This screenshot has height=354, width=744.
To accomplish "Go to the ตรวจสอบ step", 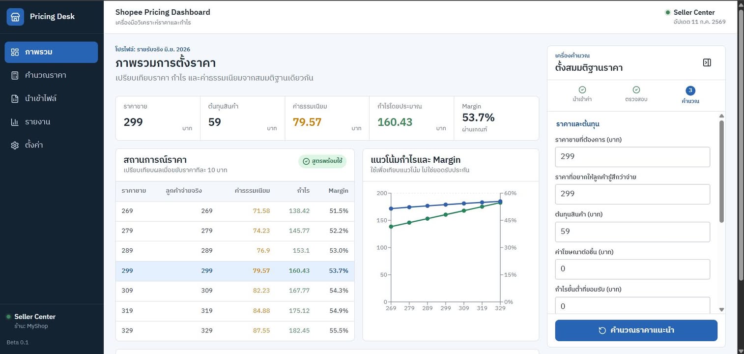I will 636,94.
